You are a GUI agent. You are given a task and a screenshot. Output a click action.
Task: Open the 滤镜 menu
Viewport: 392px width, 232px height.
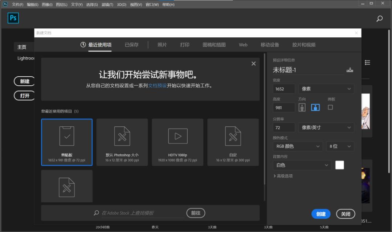click(x=108, y=4)
